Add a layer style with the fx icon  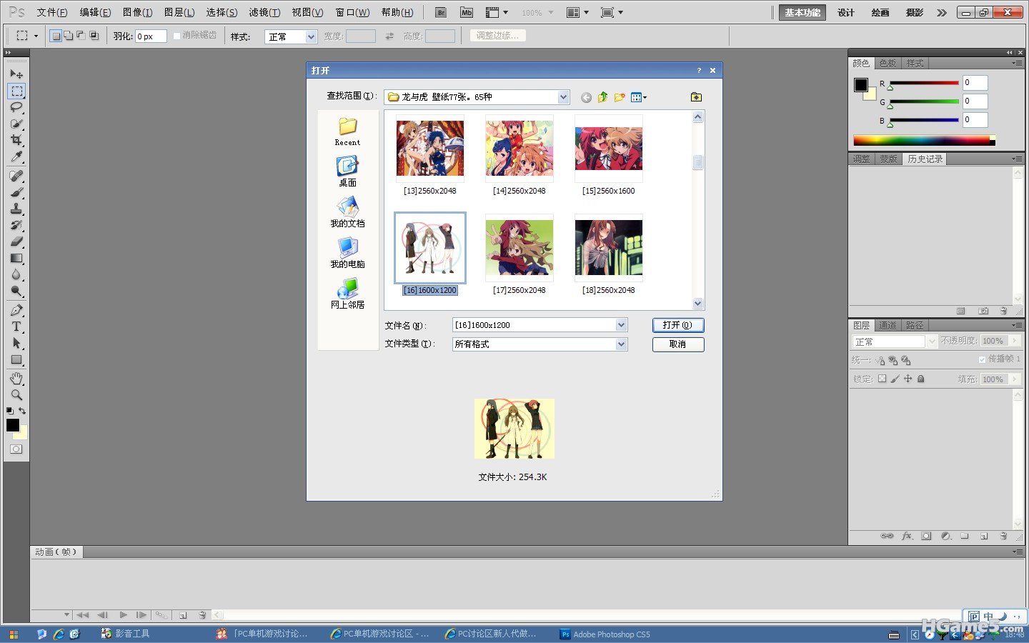907,536
